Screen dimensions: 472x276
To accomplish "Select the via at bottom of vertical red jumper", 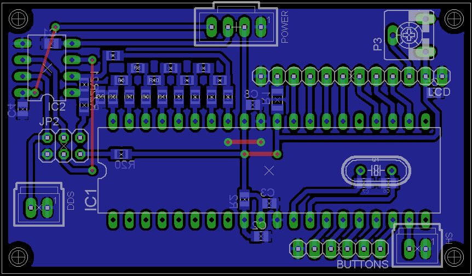I will pyautogui.click(x=93, y=171).
